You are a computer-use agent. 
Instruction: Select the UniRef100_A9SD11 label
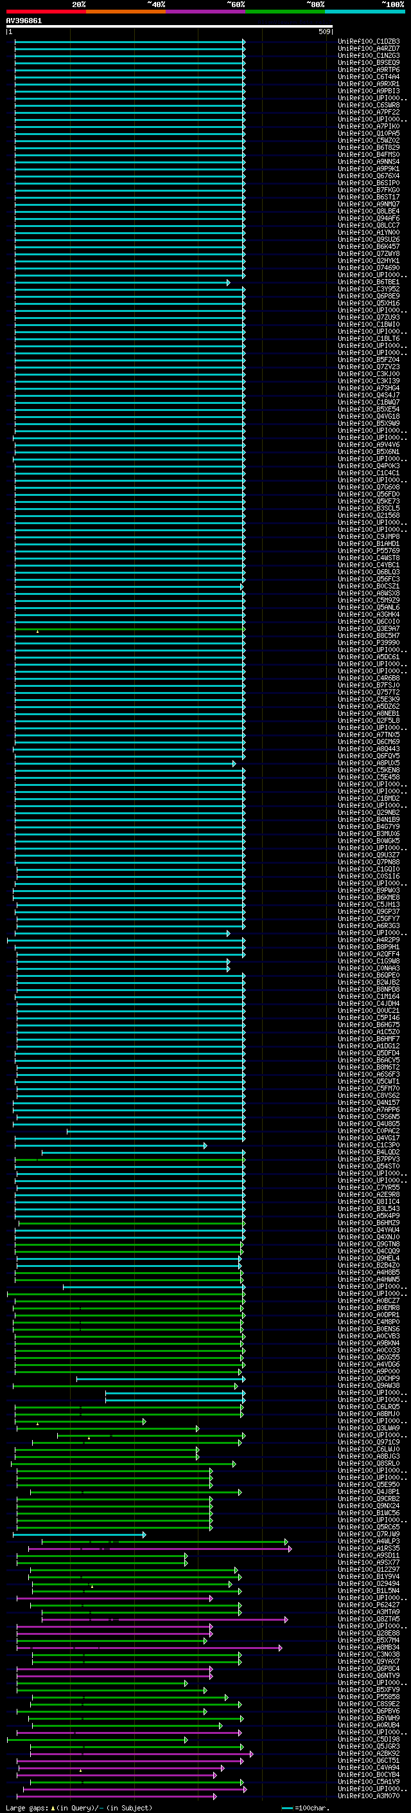click(x=369, y=1556)
